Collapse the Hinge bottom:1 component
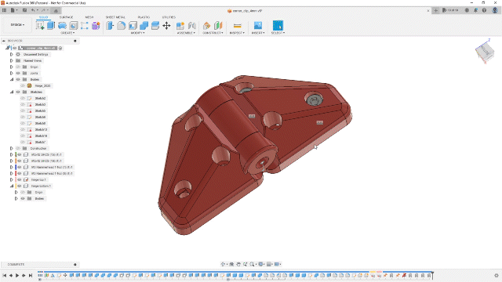This screenshot has height=282, width=502. click(x=12, y=186)
